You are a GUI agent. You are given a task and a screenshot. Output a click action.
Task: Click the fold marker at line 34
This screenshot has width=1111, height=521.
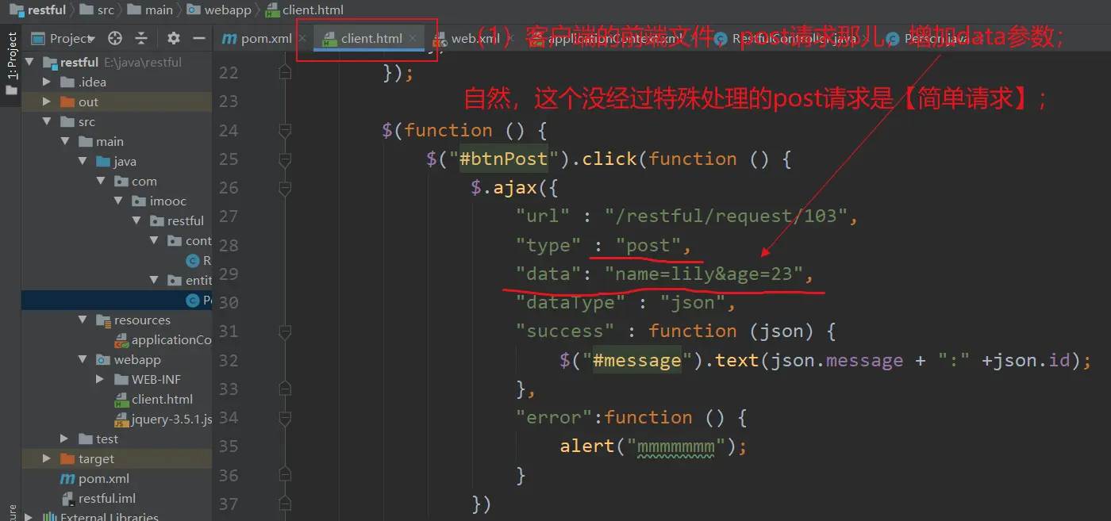(285, 417)
